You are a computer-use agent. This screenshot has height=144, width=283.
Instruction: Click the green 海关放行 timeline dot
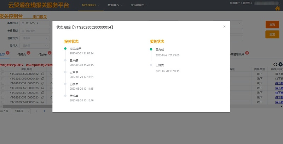65,49
